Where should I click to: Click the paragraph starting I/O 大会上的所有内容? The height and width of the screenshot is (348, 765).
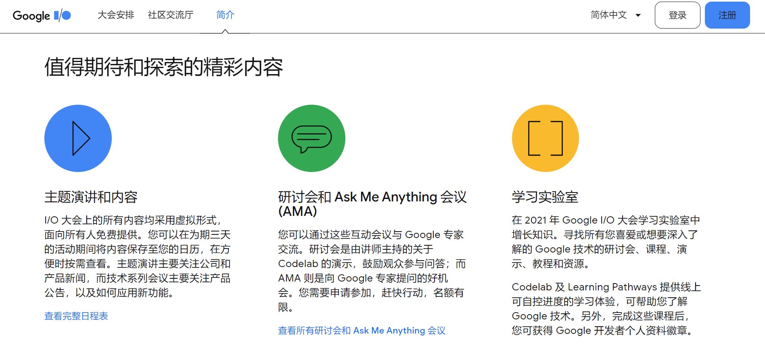click(138, 256)
